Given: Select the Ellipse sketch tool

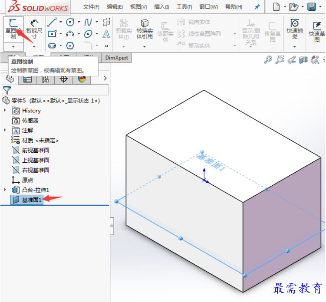Looking at the screenshot, I should 88,34.
